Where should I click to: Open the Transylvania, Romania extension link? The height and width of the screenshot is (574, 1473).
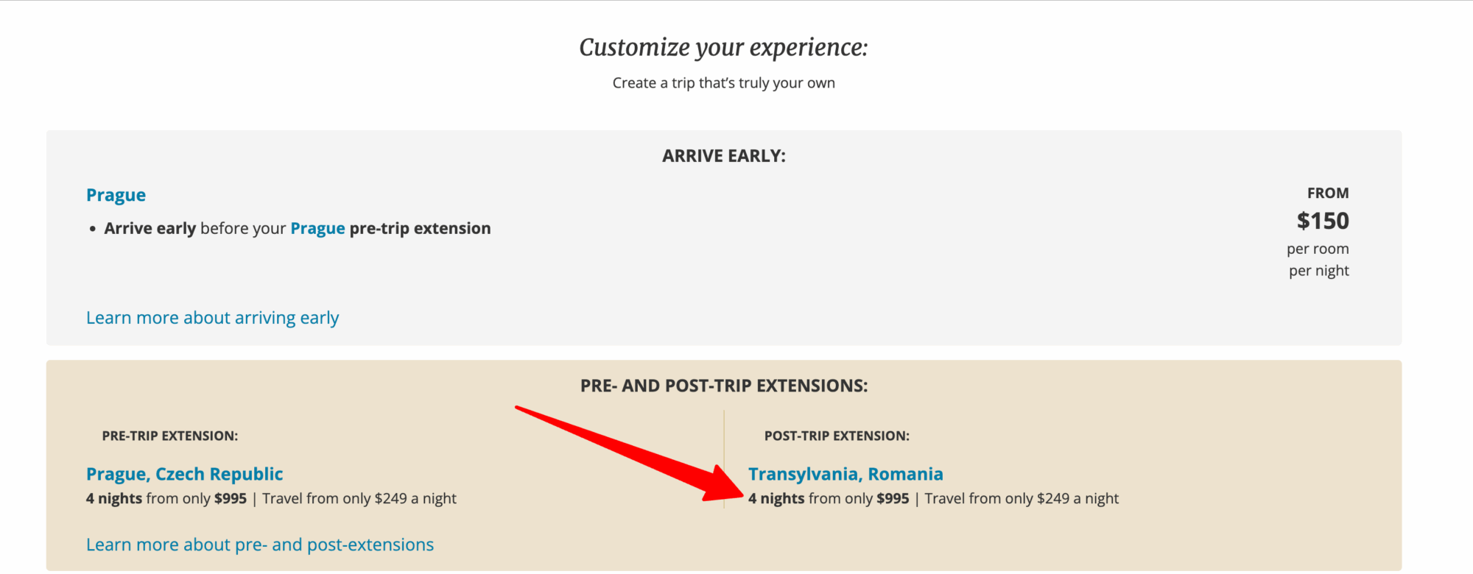tap(846, 474)
